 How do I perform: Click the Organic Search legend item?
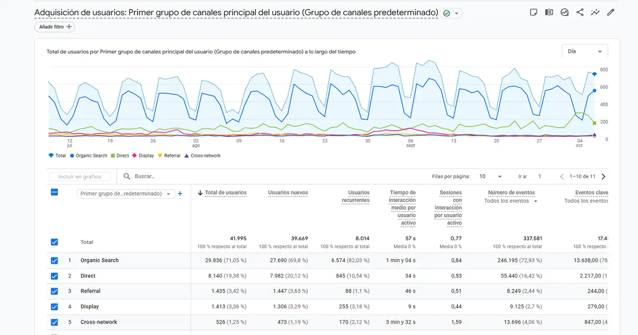click(89, 156)
